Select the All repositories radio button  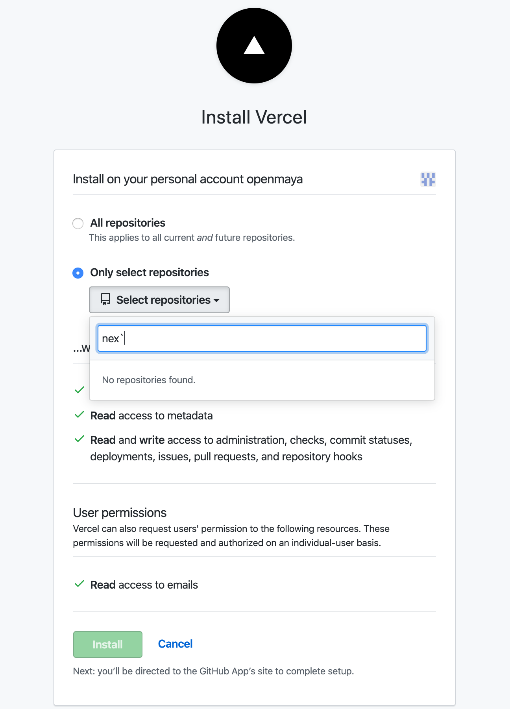78,223
